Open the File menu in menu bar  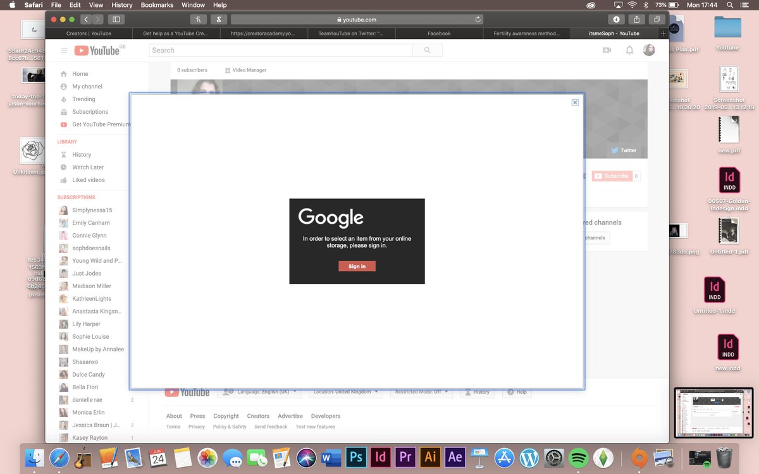tap(56, 5)
